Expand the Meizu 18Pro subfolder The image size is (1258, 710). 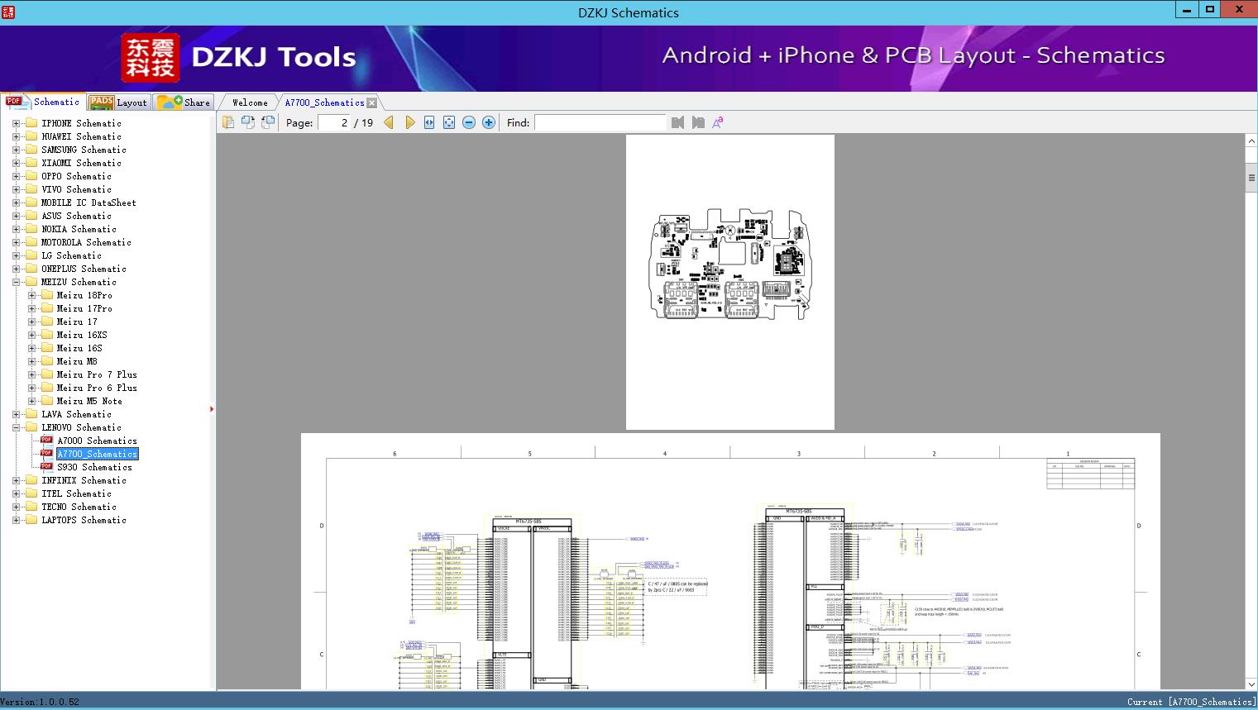point(31,295)
